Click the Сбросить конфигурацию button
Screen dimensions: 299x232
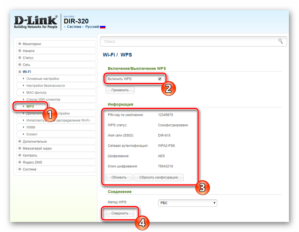pyautogui.click(x=159, y=178)
